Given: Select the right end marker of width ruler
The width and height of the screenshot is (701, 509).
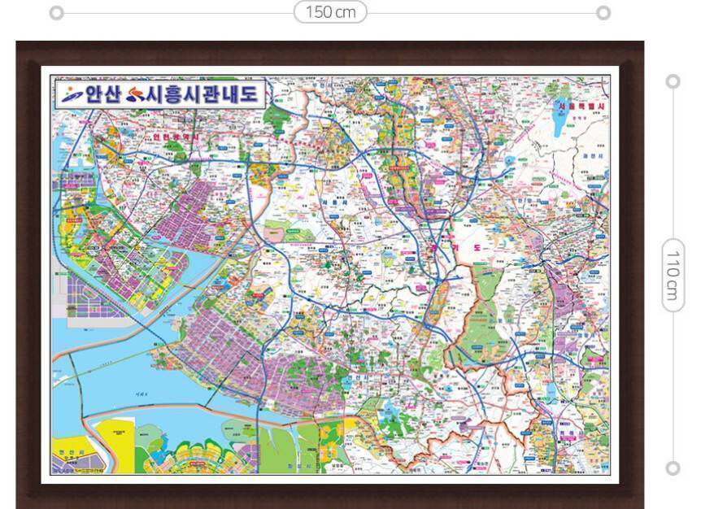Looking at the screenshot, I should tap(603, 12).
